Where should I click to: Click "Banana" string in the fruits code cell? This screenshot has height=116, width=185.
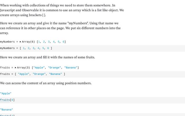point(55,74)
